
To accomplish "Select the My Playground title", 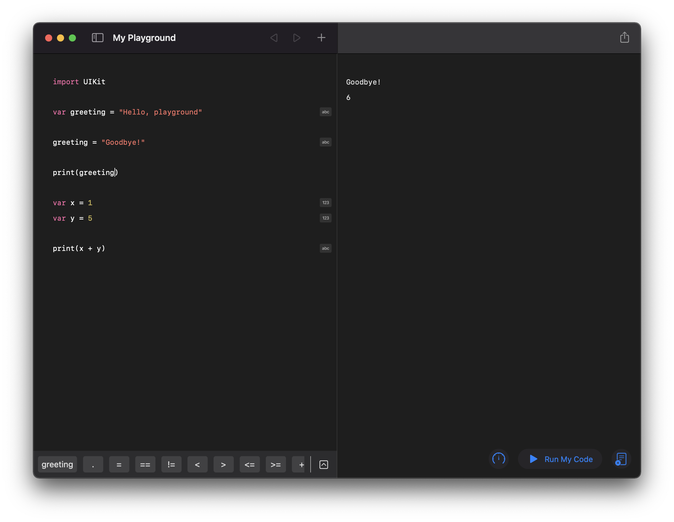I will 144,38.
